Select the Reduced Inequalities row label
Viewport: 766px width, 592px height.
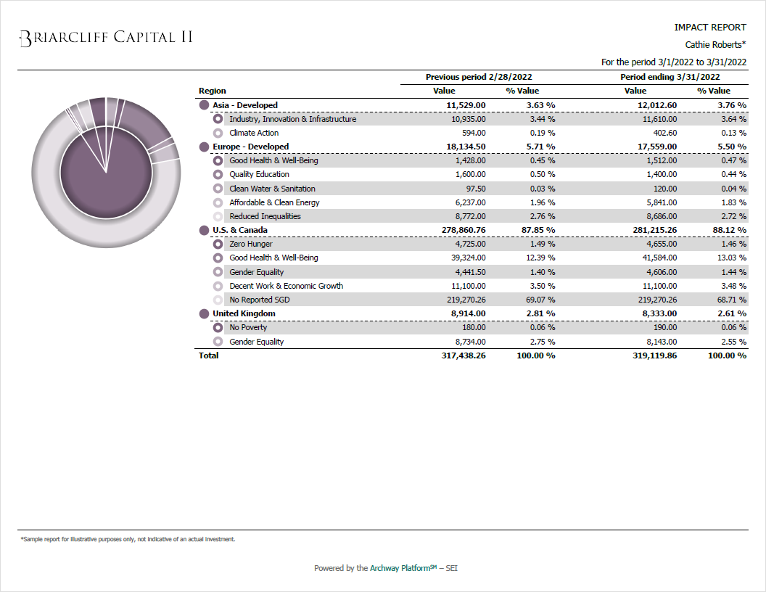click(x=265, y=216)
